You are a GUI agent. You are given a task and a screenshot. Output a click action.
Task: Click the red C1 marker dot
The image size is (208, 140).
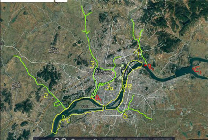193,69
